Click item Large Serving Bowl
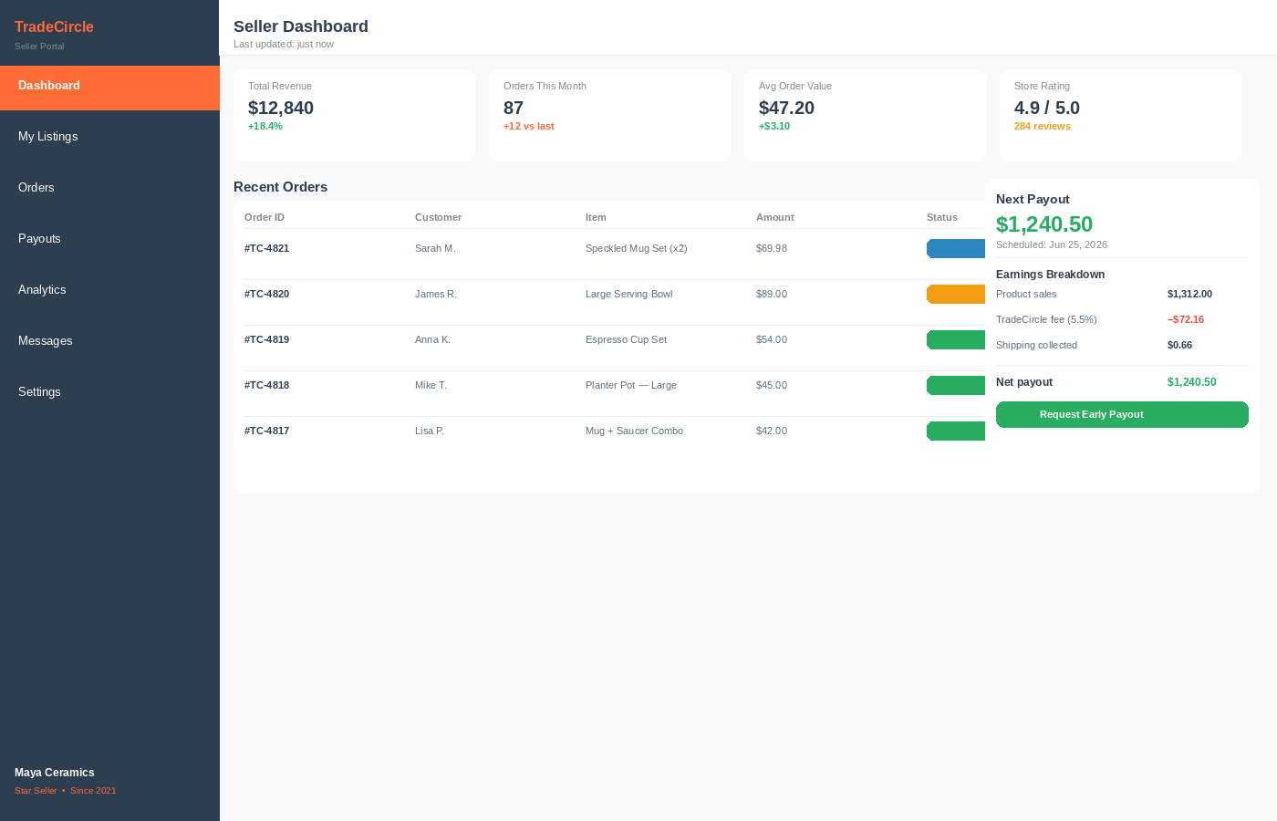1277x821 pixels. click(629, 294)
